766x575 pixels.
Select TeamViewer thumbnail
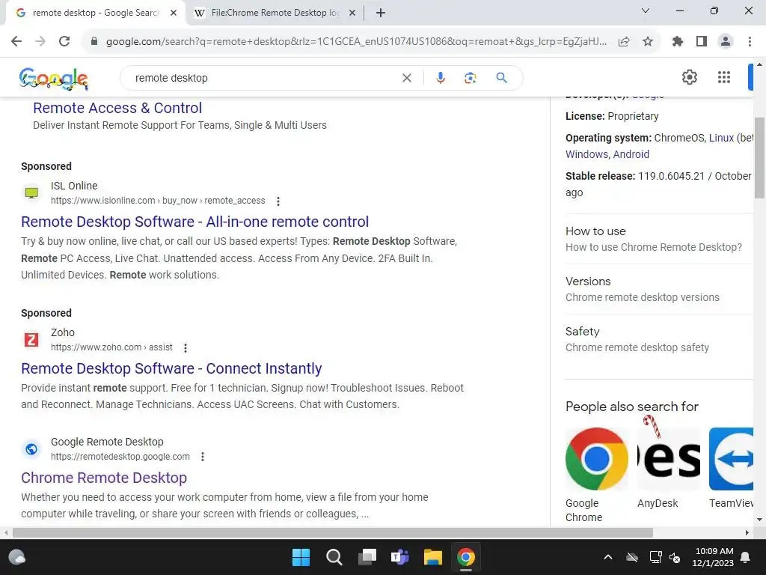pos(731,459)
